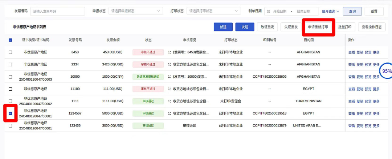
Task: Check the box for invoice 3453 row
Action: pos(10,52)
